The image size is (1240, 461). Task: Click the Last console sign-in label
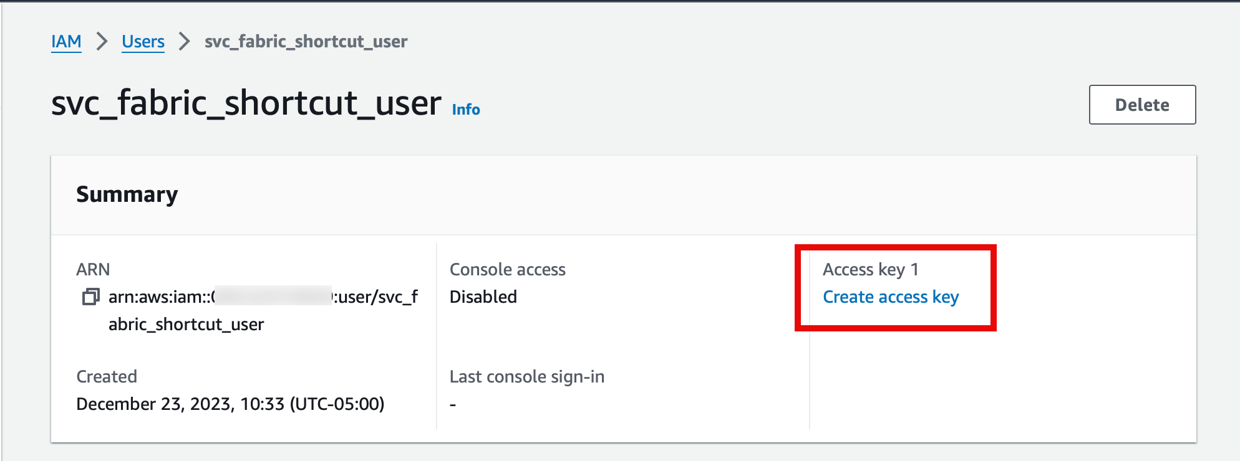pyautogui.click(x=526, y=377)
